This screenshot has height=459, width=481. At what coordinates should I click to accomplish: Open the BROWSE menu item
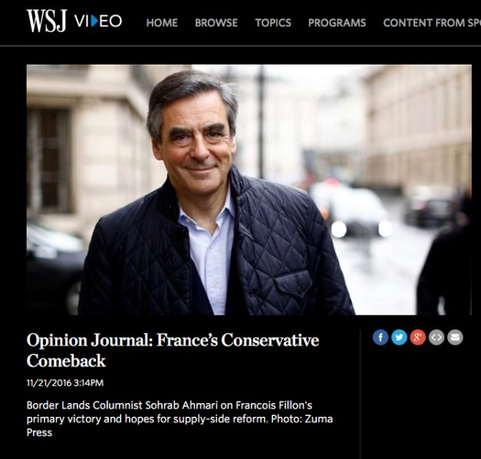[216, 23]
